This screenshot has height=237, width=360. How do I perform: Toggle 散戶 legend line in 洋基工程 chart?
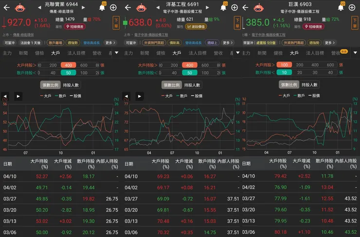pyautogui.click(x=181, y=96)
